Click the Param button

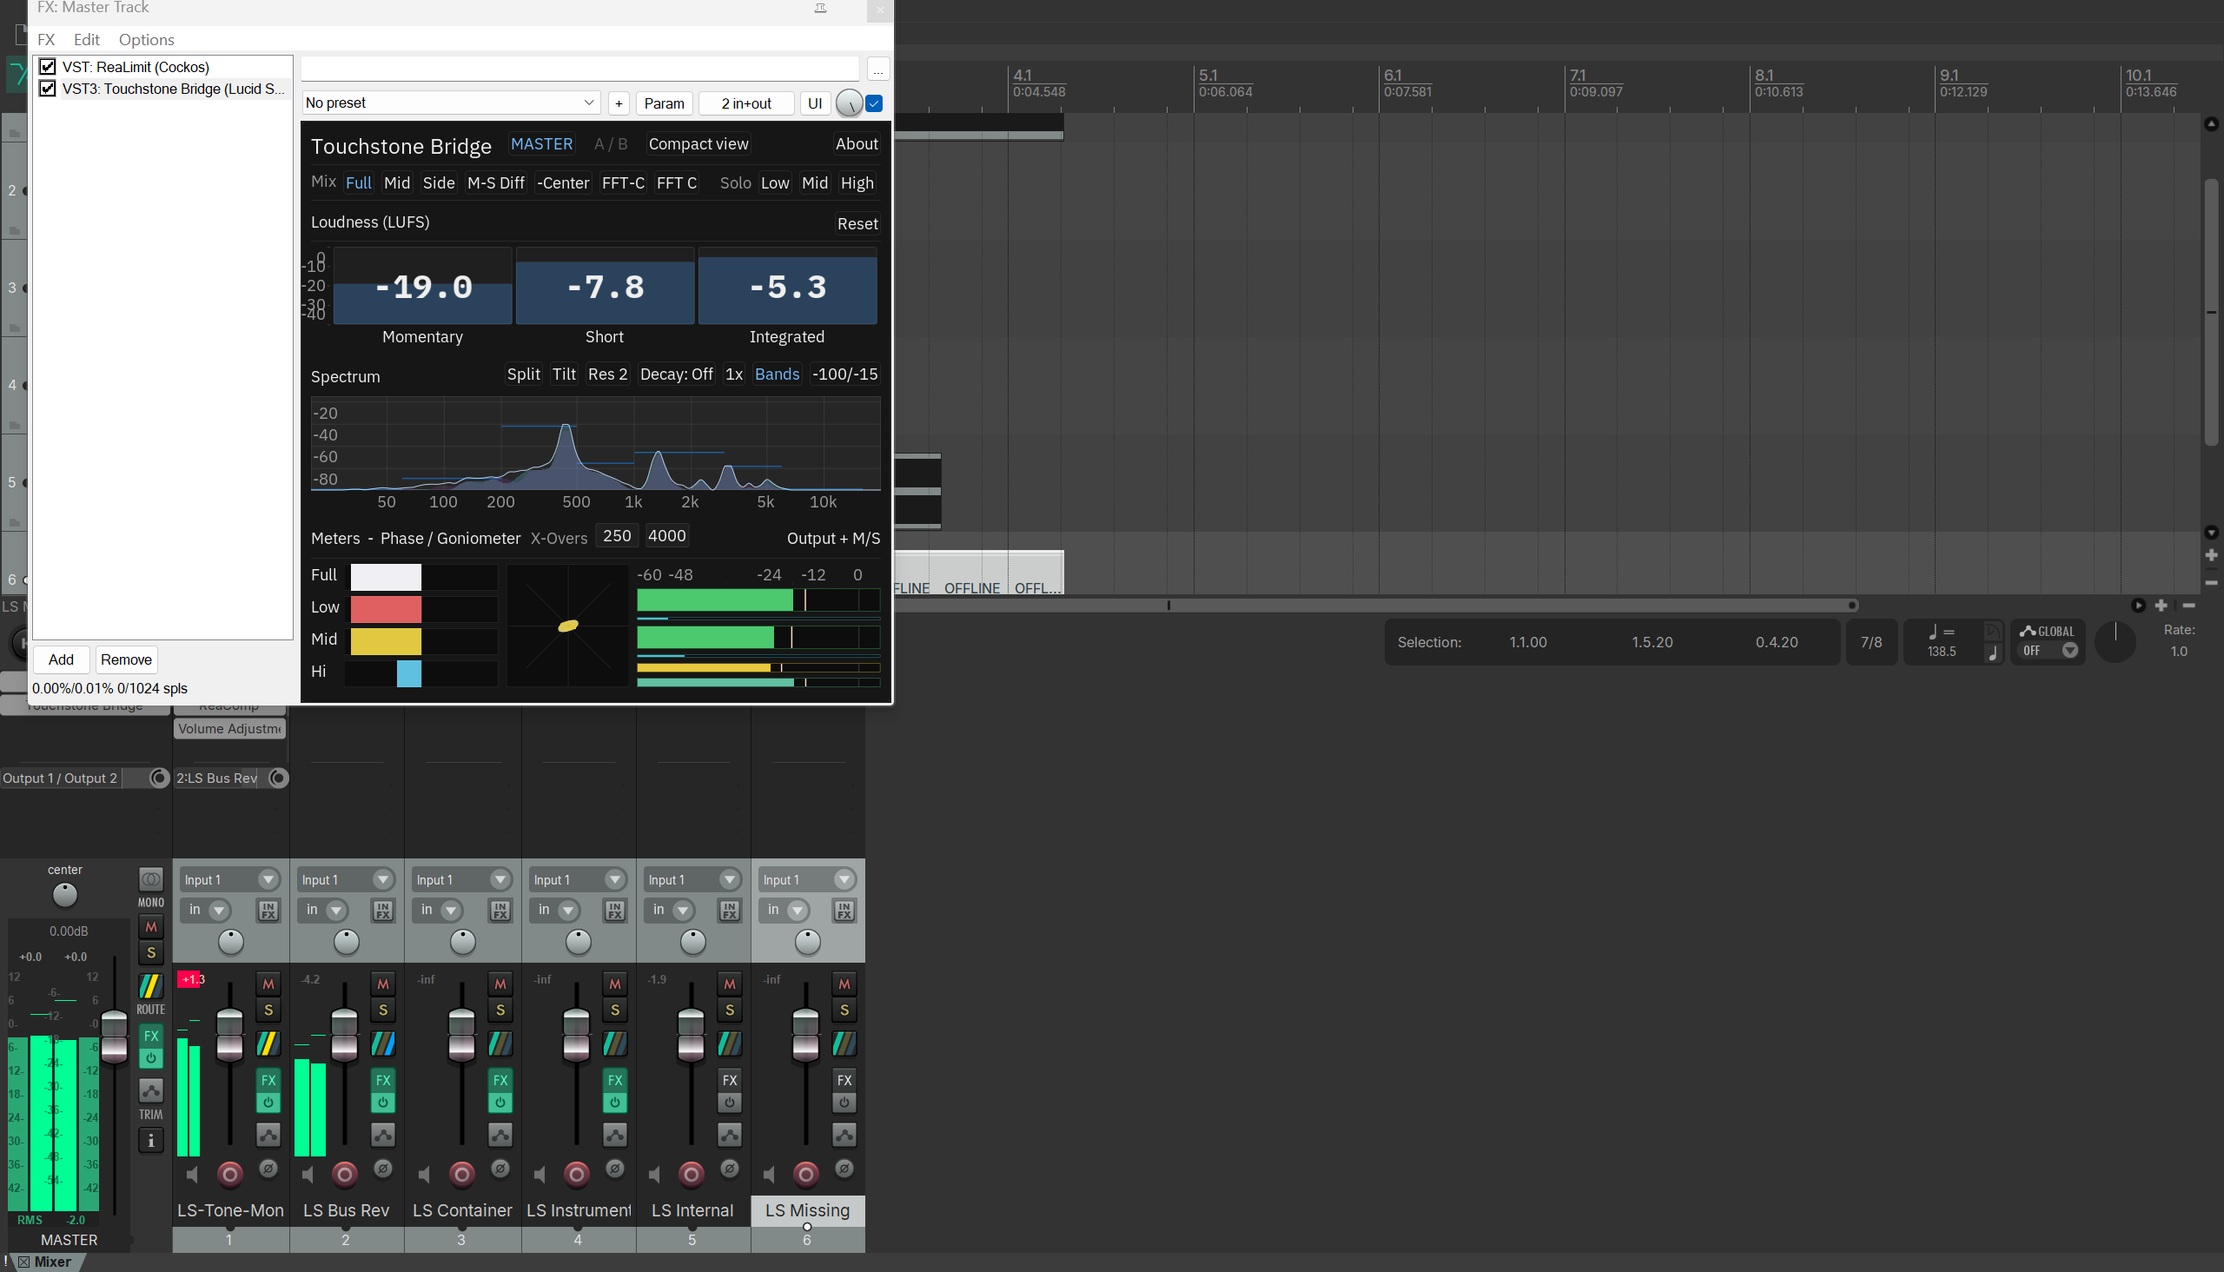point(664,104)
